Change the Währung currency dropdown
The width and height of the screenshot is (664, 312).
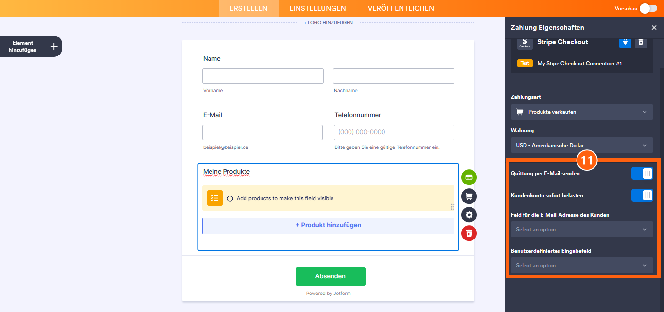pyautogui.click(x=582, y=145)
